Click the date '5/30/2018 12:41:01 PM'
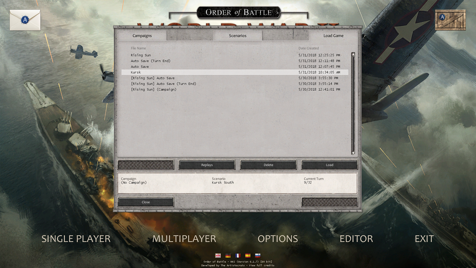Screen dimensions: 476x268 319,90
